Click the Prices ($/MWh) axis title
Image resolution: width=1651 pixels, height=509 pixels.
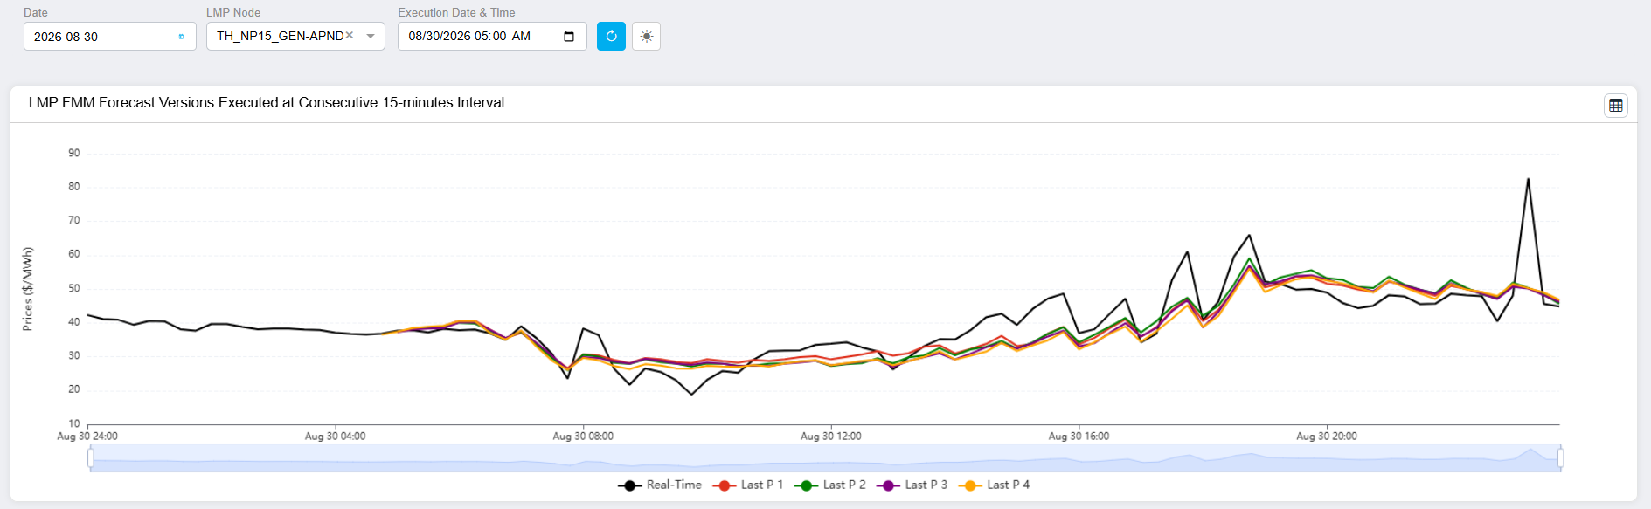[x=28, y=289]
